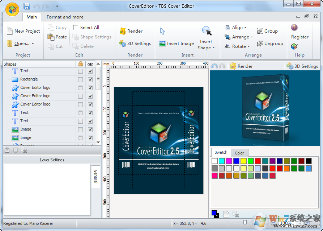Switch to the Format and more tab
This screenshot has width=323, height=231.
pyautogui.click(x=65, y=17)
